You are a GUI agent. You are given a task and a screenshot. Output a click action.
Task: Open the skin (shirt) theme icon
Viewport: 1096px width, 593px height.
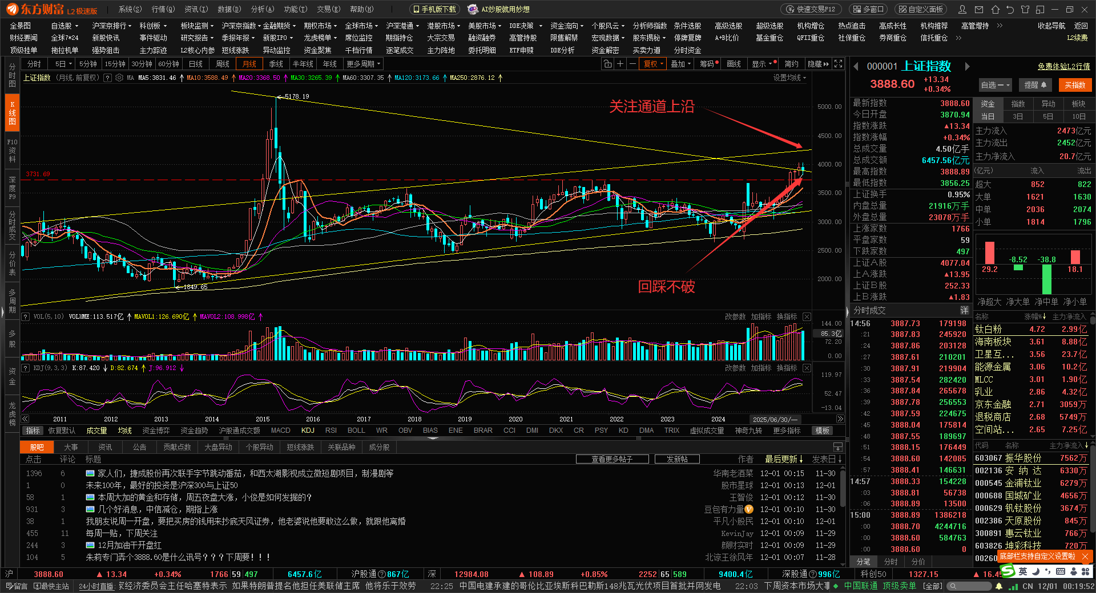click(1025, 10)
